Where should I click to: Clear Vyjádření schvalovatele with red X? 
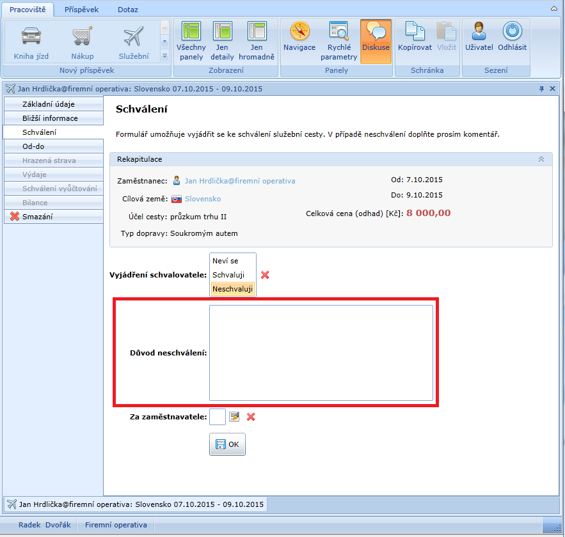(x=265, y=275)
